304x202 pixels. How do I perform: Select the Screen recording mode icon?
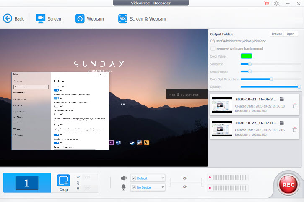[x=41, y=18]
